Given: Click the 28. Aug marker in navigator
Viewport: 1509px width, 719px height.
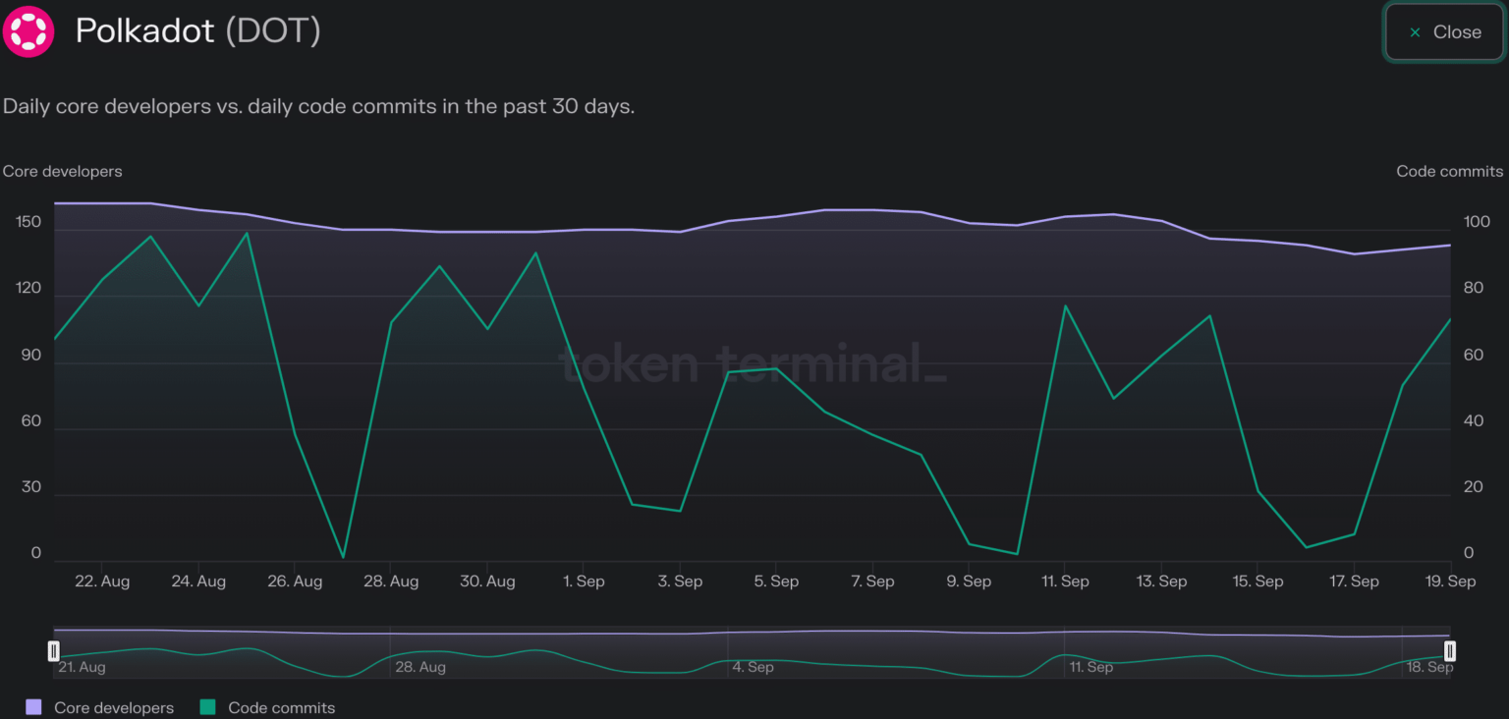Looking at the screenshot, I should pos(419,667).
